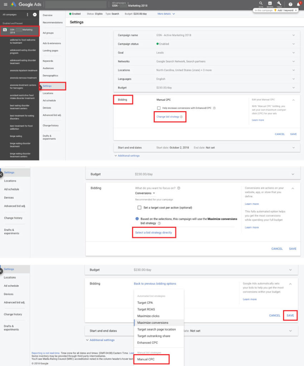Viewport: 304px width, 366px height.
Task: Collapse chevron beside Edit your Manual CPC
Action: tap(294, 100)
